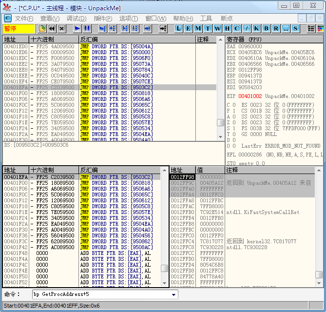Toggle the P flag value

click(234, 111)
